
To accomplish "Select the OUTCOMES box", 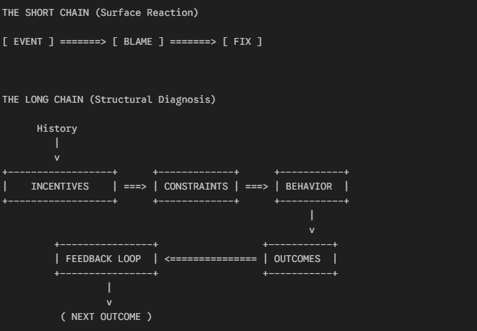I will point(300,259).
